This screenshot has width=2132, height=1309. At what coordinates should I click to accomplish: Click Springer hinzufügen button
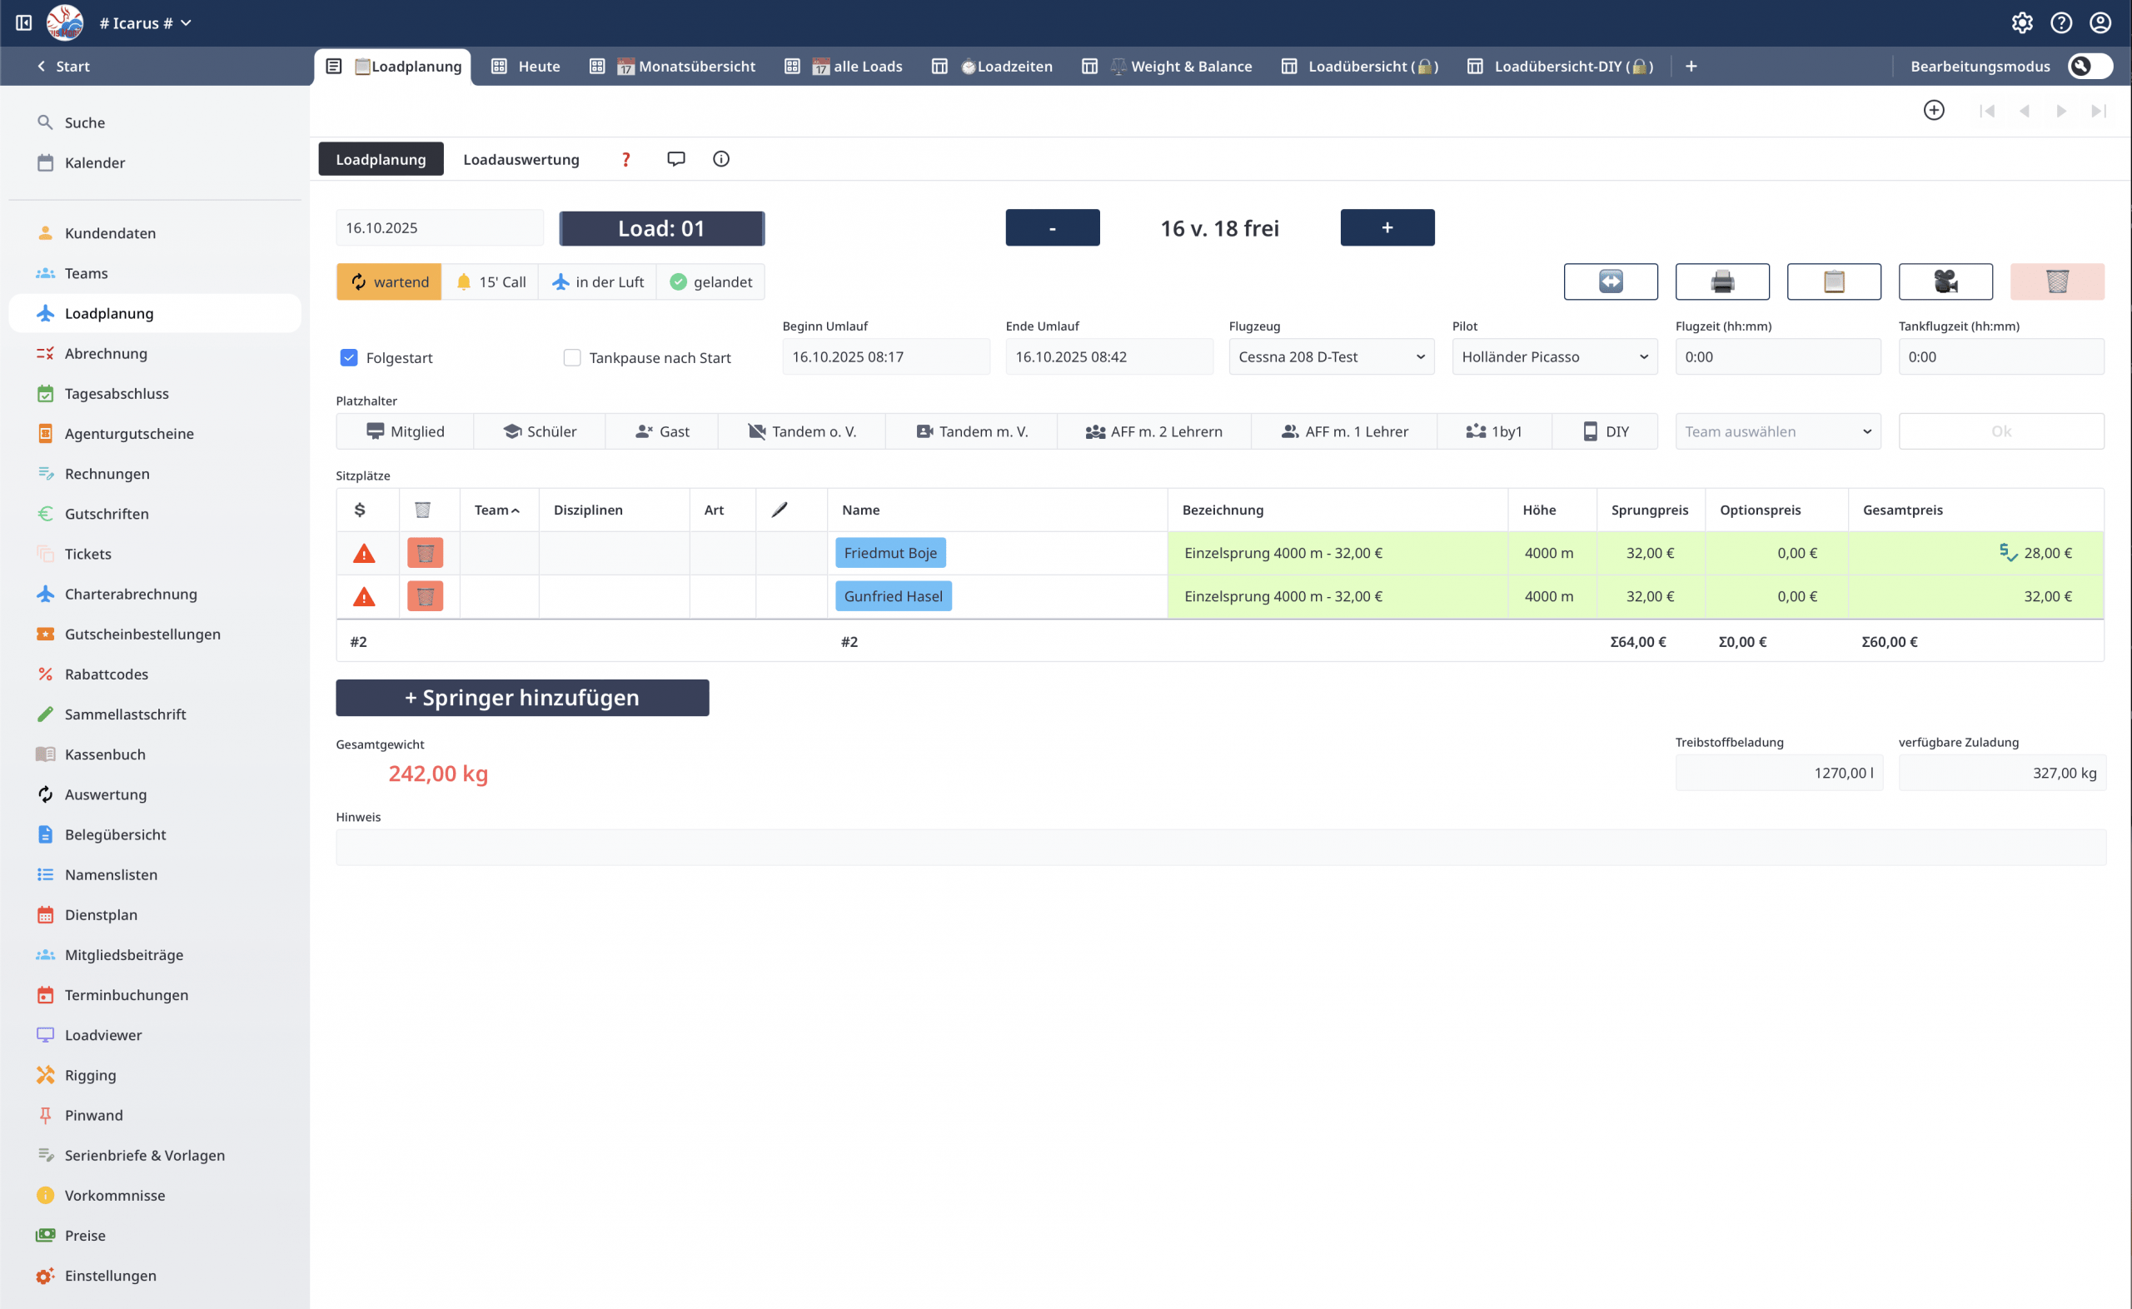pyautogui.click(x=522, y=698)
